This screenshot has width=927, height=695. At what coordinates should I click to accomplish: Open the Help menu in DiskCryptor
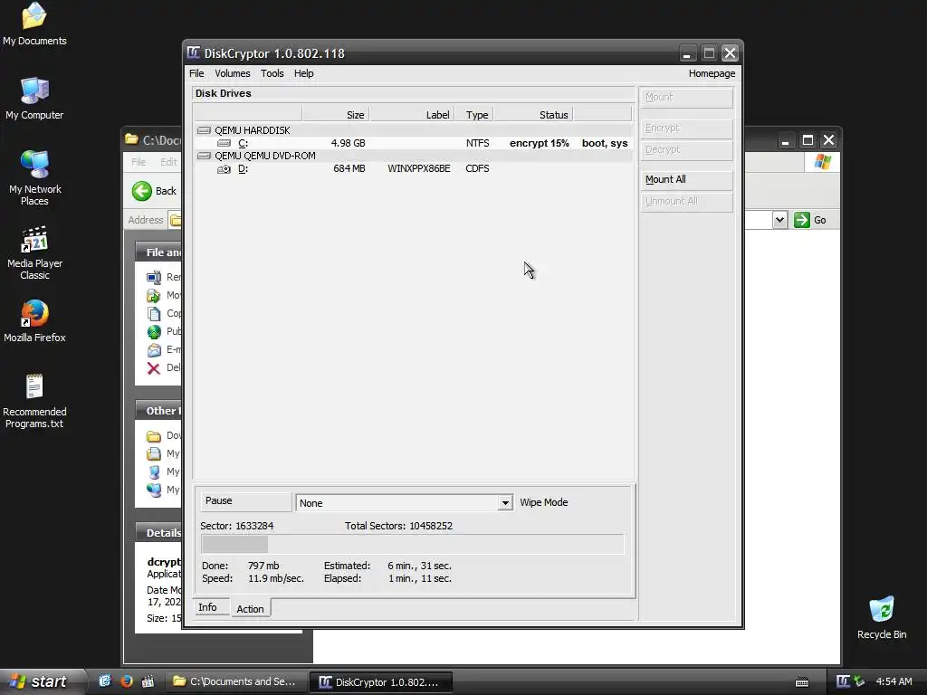click(x=304, y=73)
